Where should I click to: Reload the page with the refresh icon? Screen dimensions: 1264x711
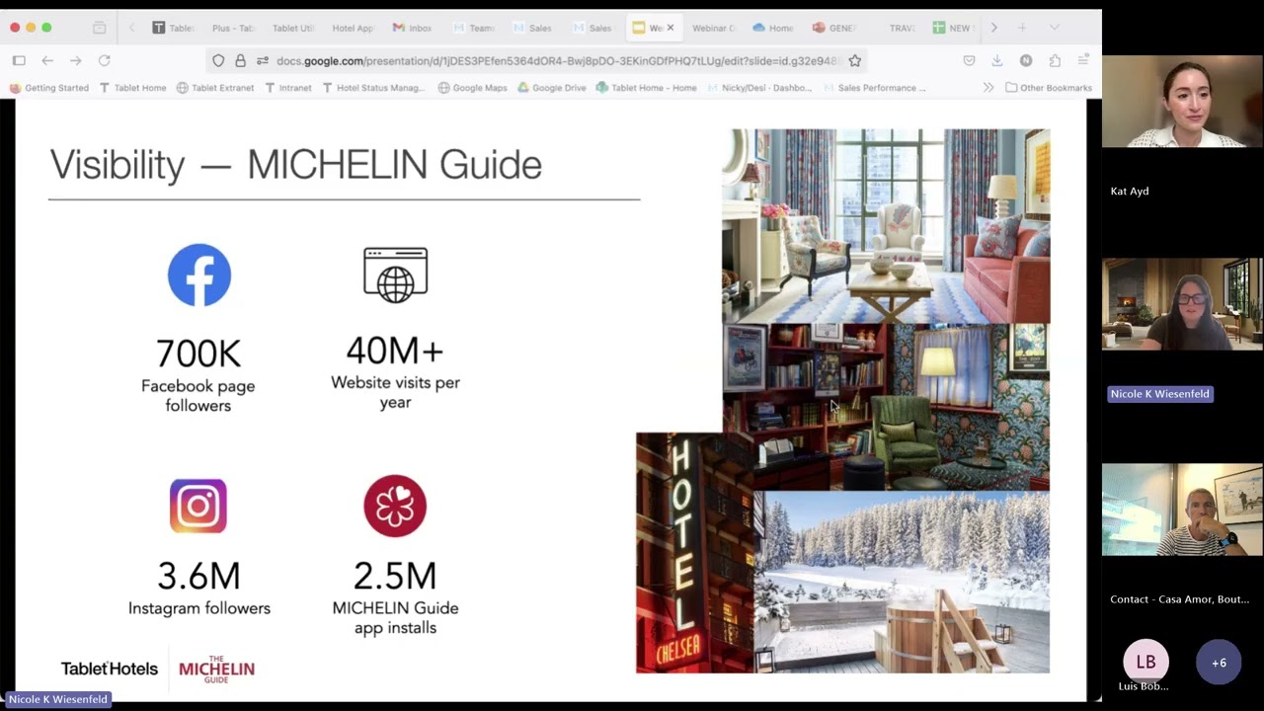[104, 60]
